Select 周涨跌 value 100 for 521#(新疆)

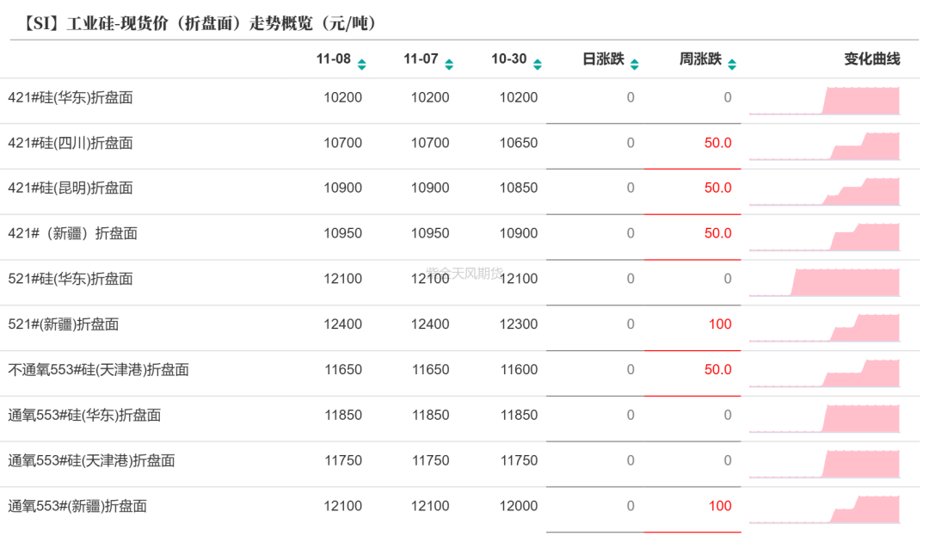(719, 324)
